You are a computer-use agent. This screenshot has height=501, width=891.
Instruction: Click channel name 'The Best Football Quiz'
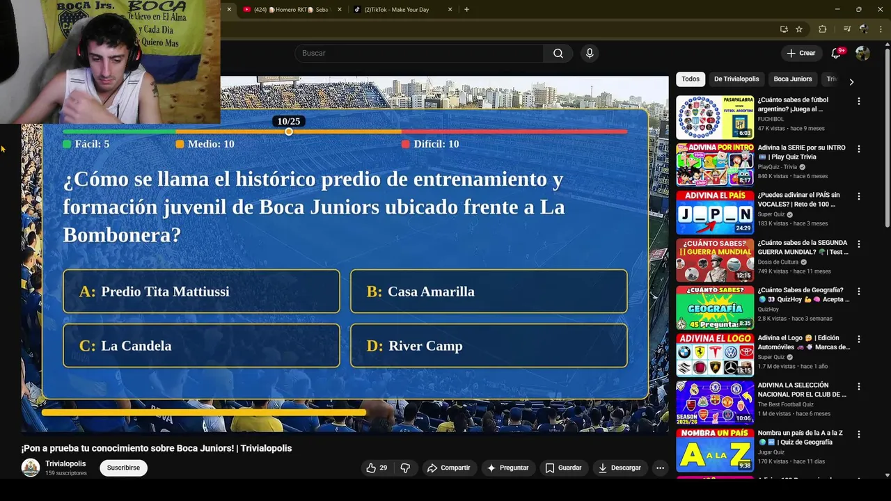(785, 404)
